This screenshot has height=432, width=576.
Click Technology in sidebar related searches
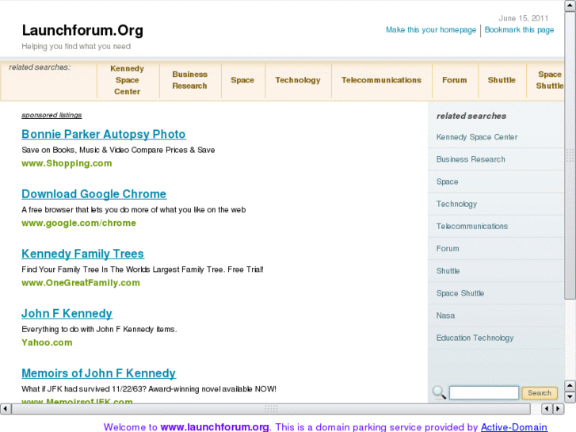point(456,204)
